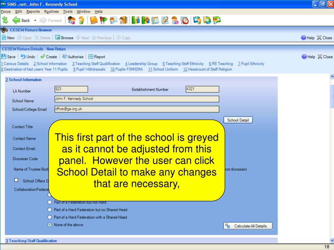
Task: Click the person beside door icon
Action: click(123, 21)
